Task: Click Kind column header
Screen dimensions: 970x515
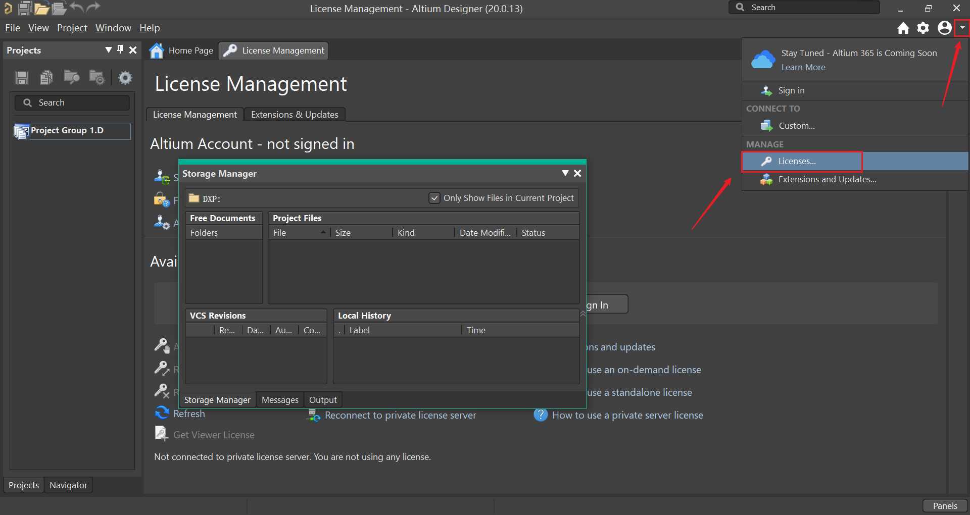Action: (423, 233)
